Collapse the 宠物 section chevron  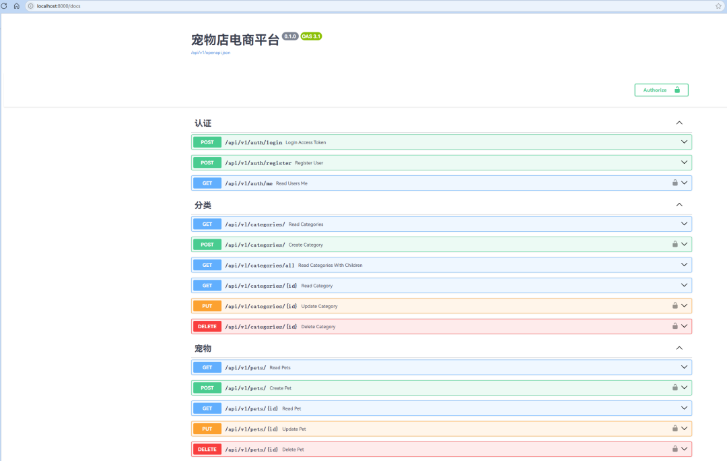[679, 348]
